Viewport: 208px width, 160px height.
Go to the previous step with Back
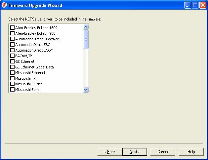110,152
